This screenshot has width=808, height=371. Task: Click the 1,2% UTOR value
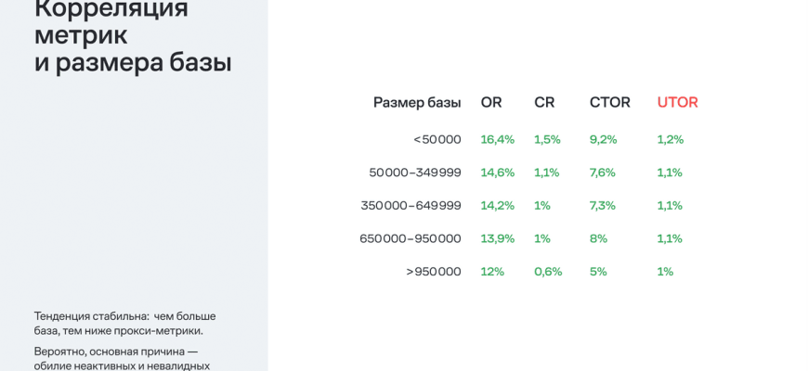coord(670,139)
